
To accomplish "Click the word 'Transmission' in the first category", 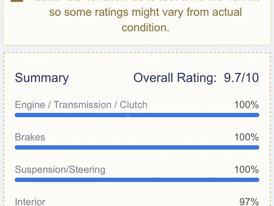I will pyautogui.click(x=83, y=105).
